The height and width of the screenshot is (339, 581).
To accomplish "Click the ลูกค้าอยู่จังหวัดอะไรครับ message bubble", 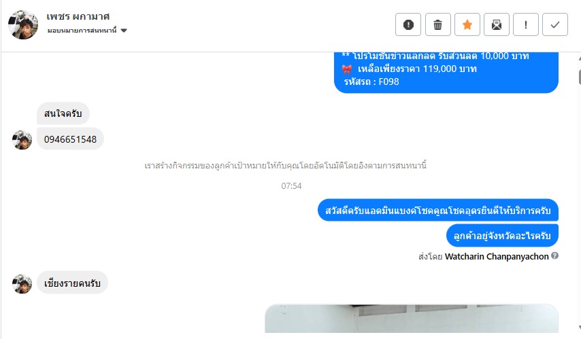I will 502,235.
